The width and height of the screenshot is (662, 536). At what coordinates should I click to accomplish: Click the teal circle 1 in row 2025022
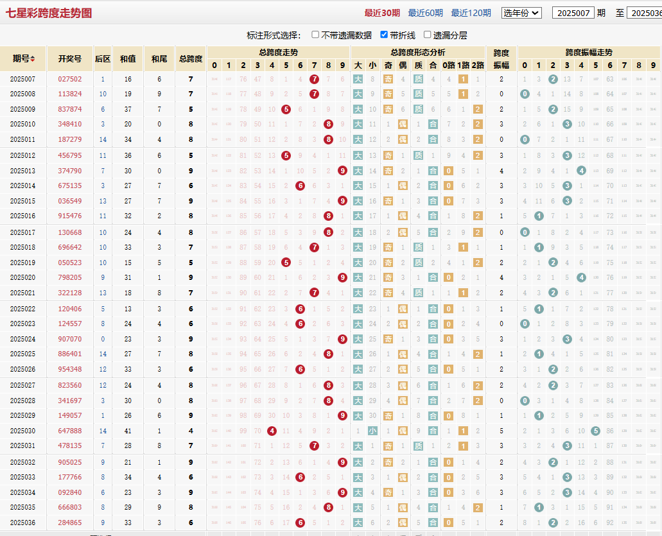(x=539, y=309)
